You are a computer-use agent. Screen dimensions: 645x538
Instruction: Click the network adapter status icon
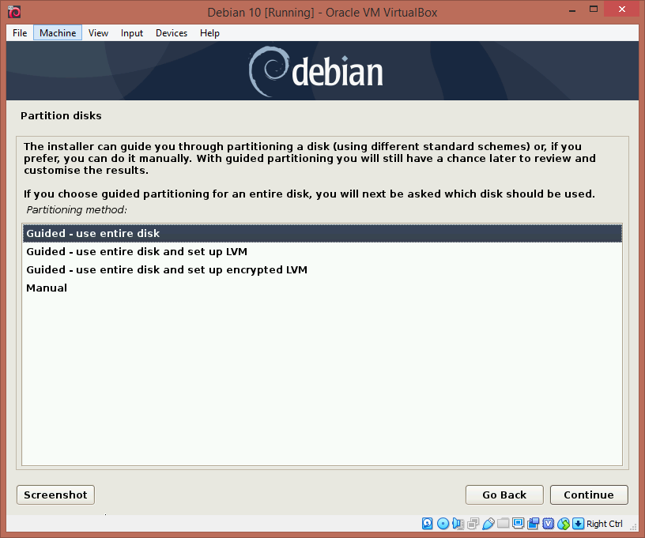click(x=473, y=523)
